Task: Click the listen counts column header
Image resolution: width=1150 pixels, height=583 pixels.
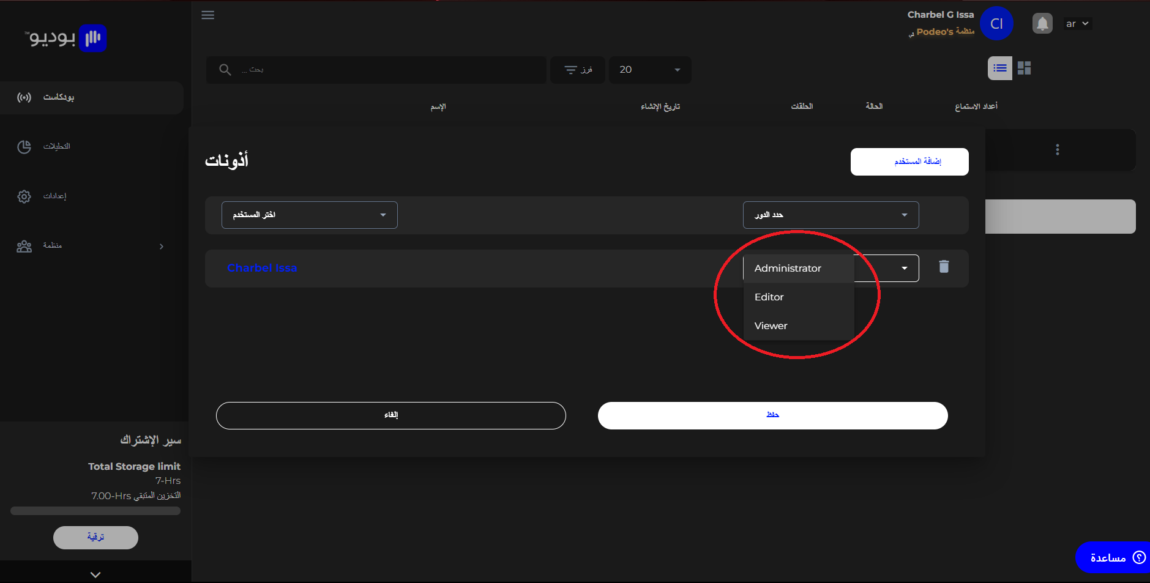Action: tap(976, 106)
